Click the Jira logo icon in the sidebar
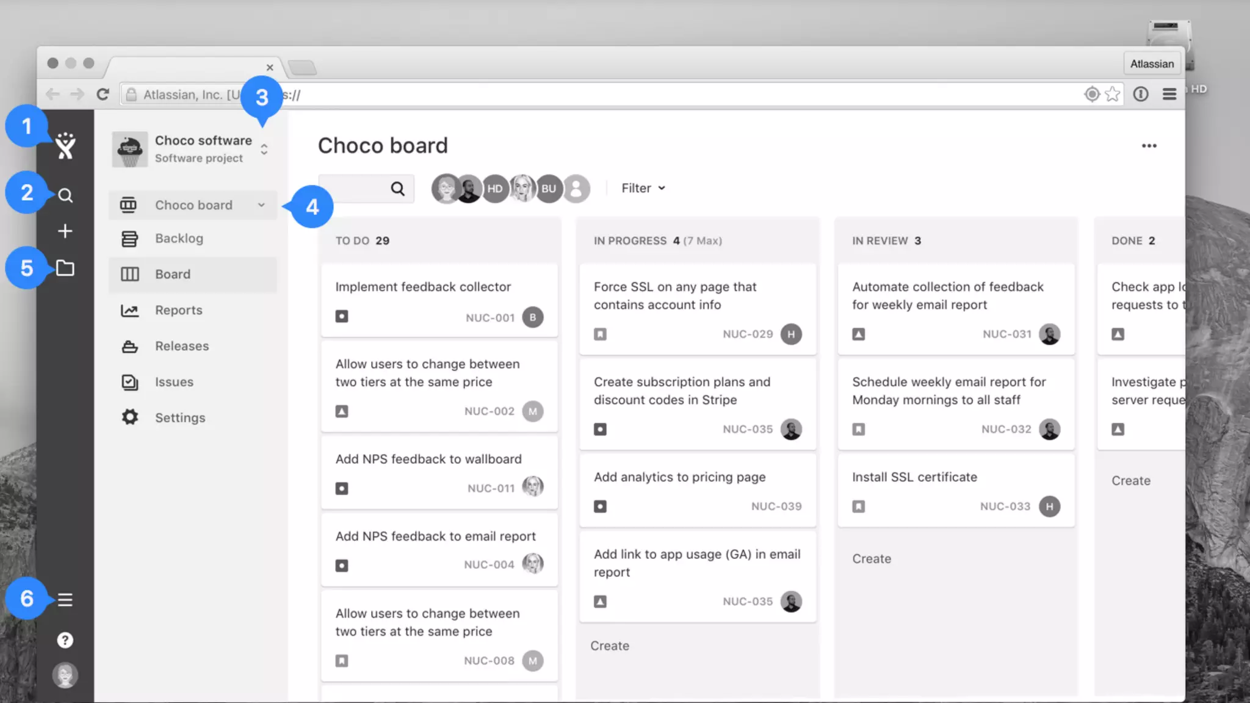Image resolution: width=1250 pixels, height=703 pixels. 65,146
